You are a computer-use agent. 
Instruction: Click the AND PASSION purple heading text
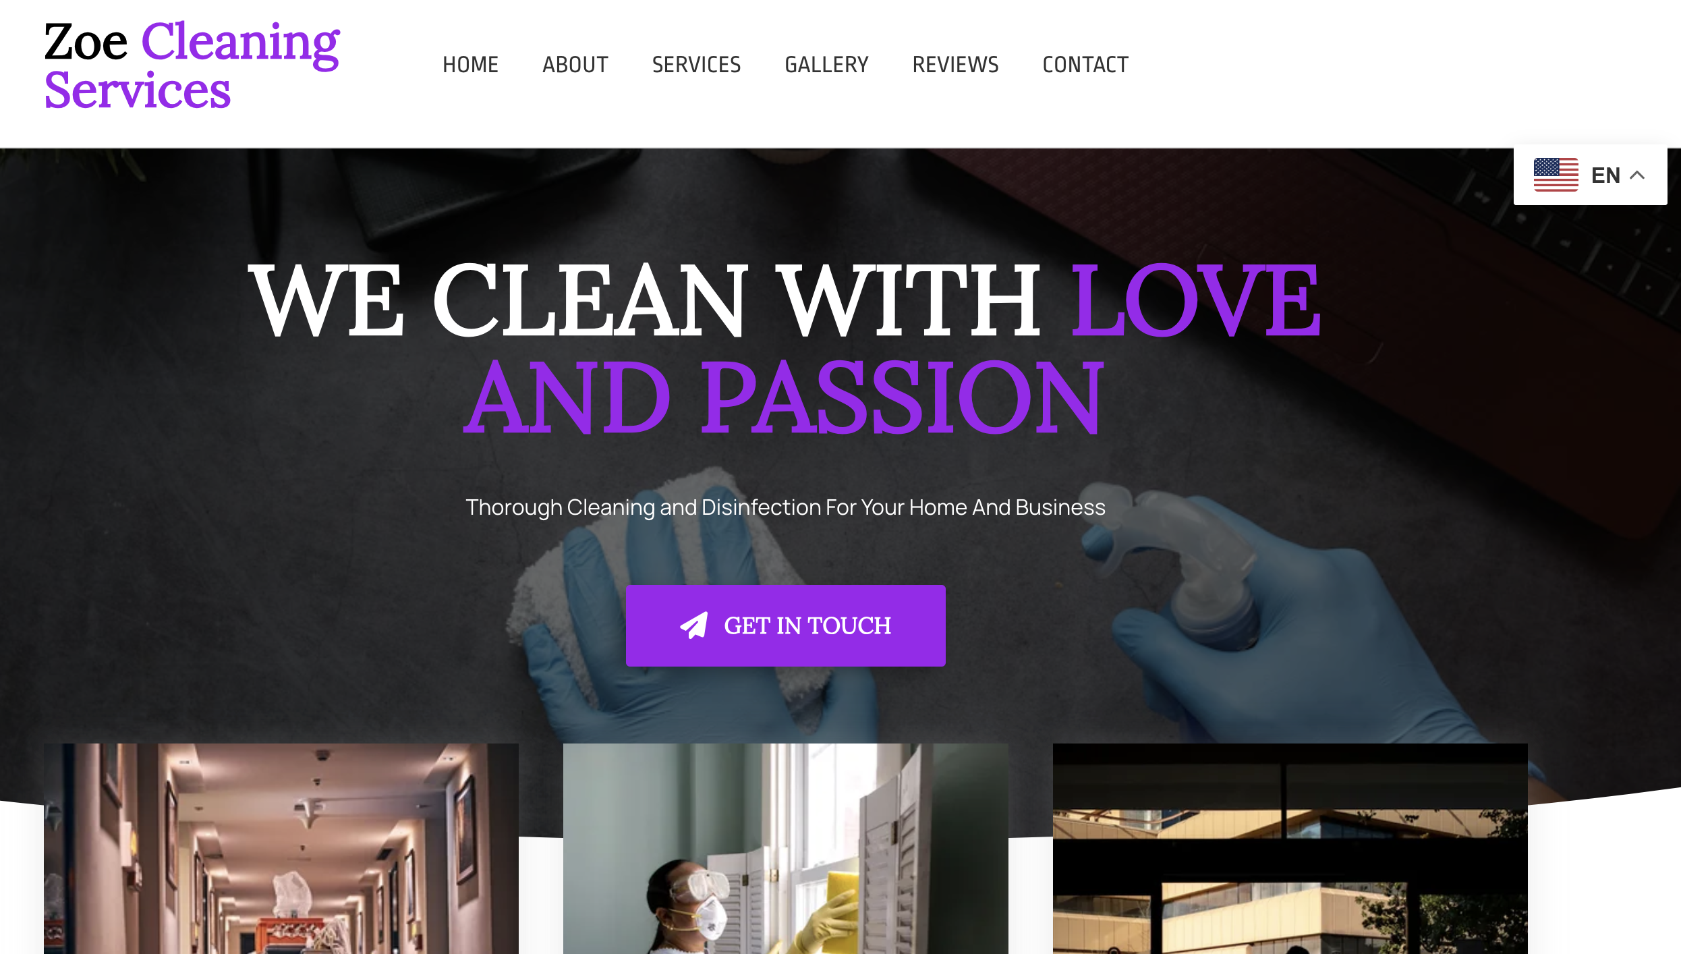pyautogui.click(x=783, y=397)
